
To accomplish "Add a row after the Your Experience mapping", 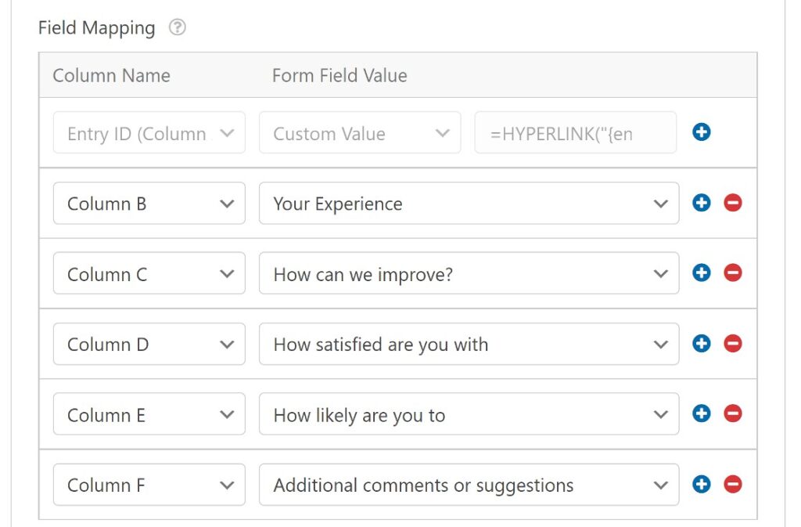I will pyautogui.click(x=702, y=203).
